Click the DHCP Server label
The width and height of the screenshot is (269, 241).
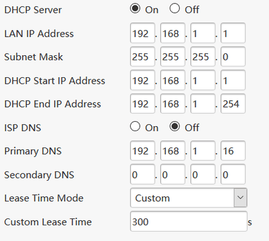(33, 10)
